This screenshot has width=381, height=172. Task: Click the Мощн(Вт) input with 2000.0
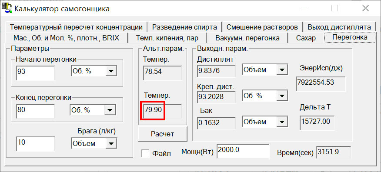click(243, 151)
